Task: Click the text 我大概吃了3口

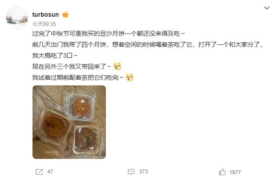Action: 55,55
